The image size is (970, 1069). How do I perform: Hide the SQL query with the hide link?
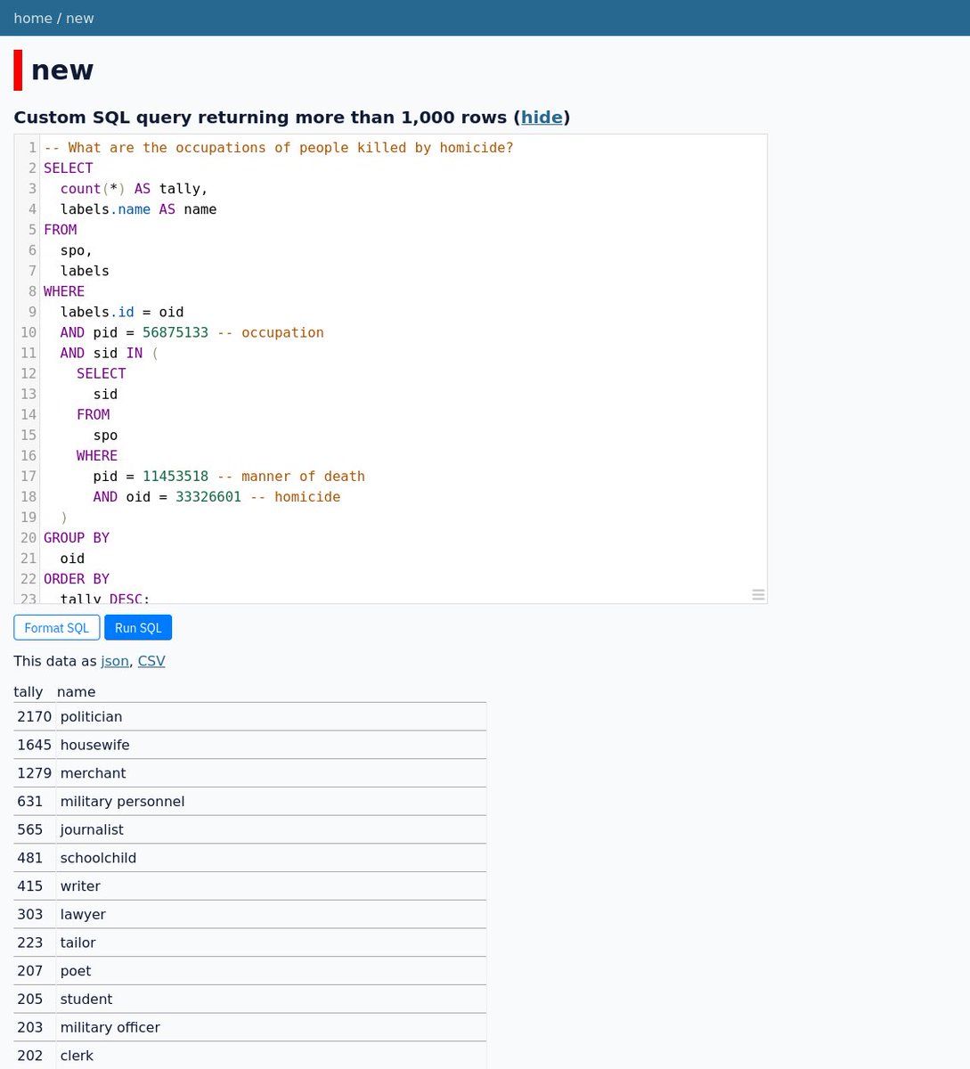tap(542, 118)
